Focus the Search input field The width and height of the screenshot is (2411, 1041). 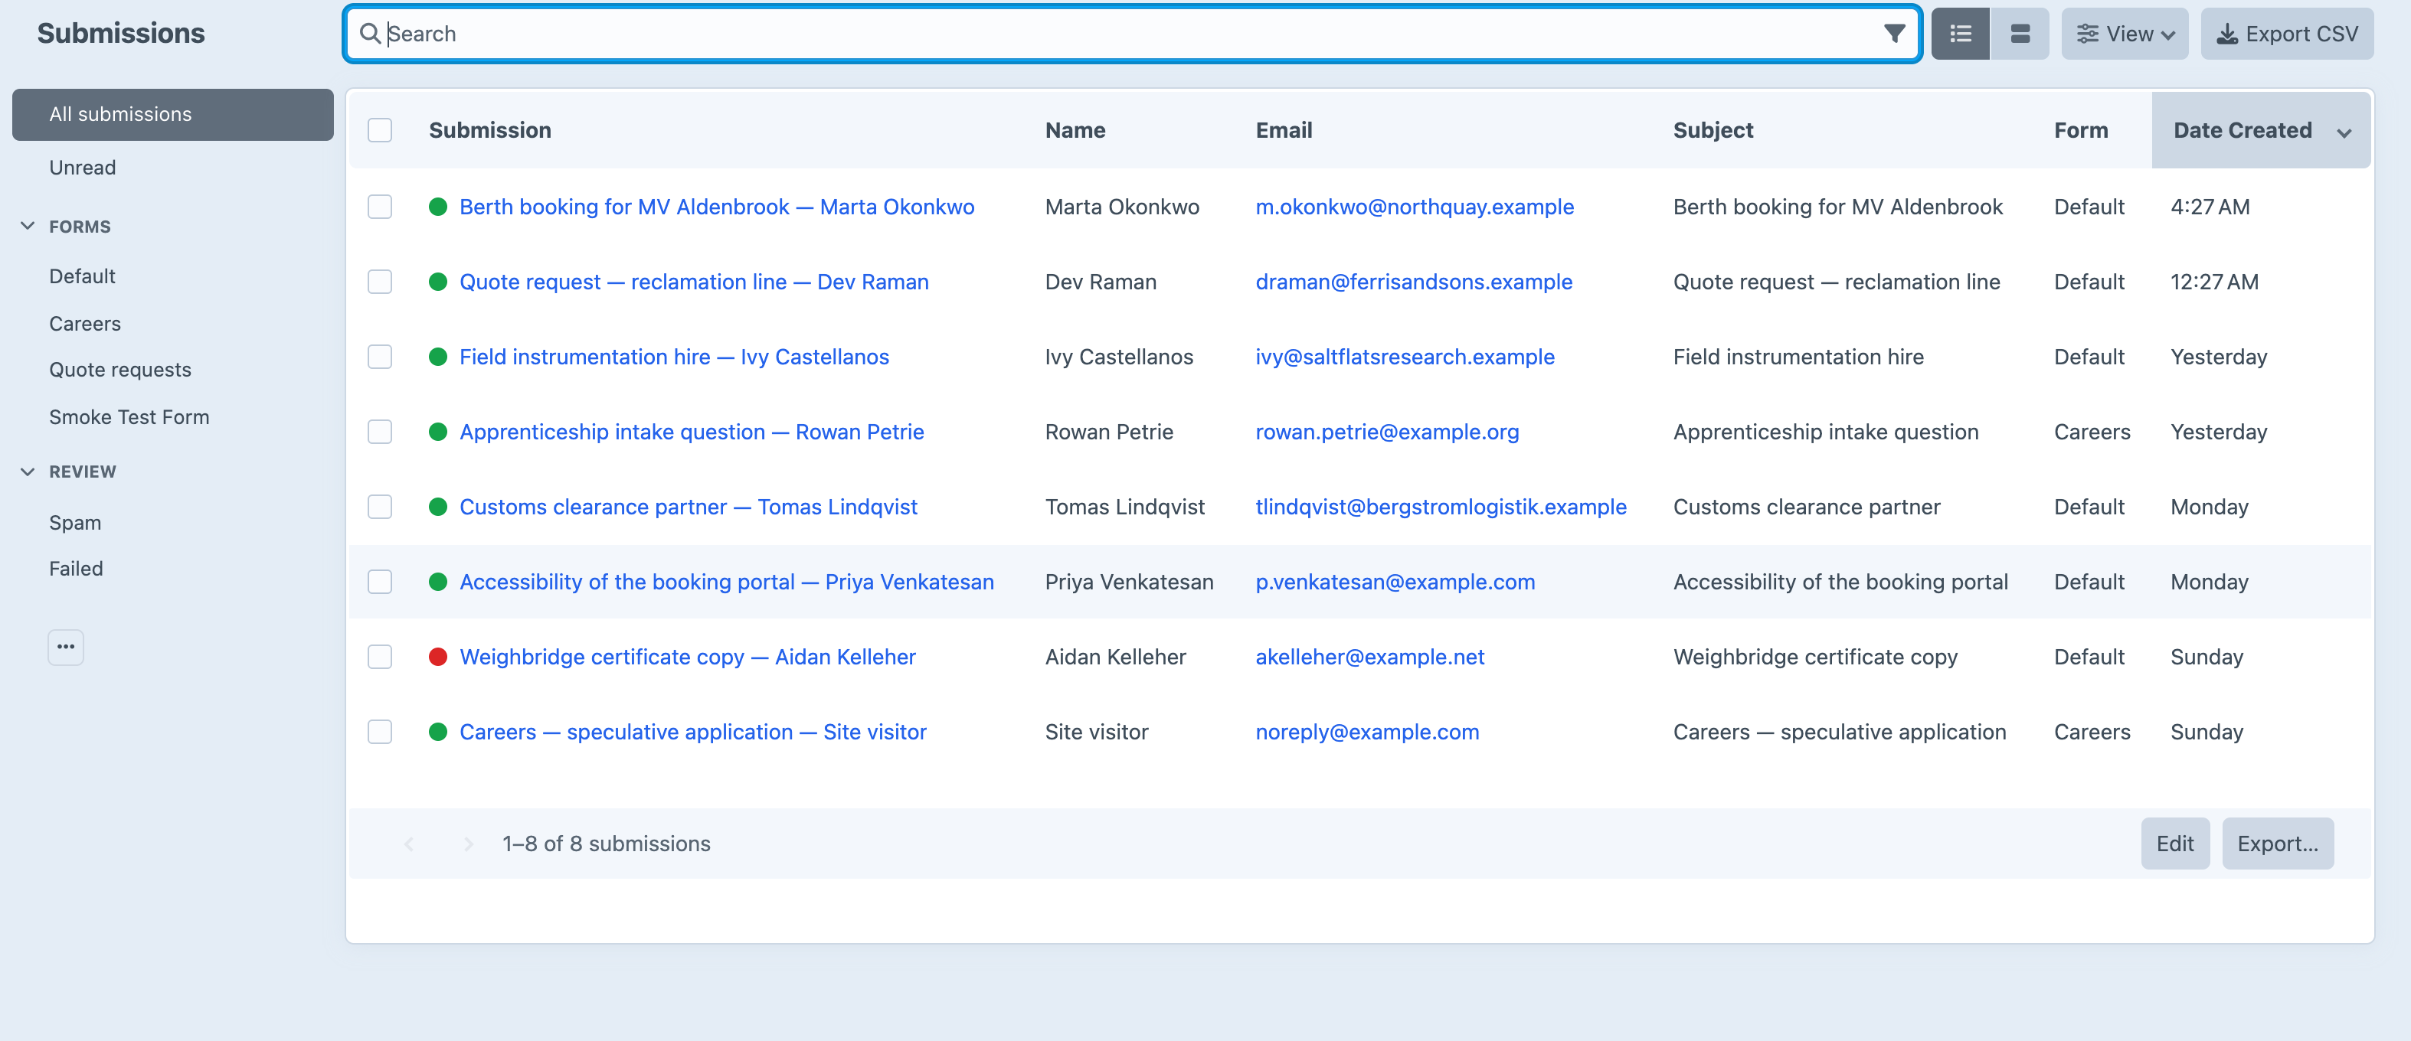pos(1133,34)
